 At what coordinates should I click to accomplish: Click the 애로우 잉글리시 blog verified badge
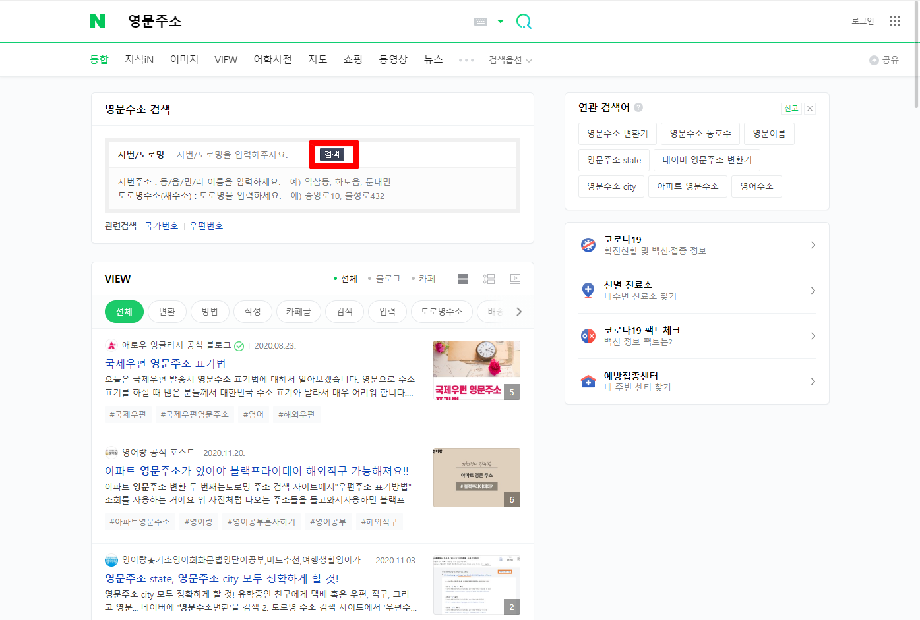(239, 346)
